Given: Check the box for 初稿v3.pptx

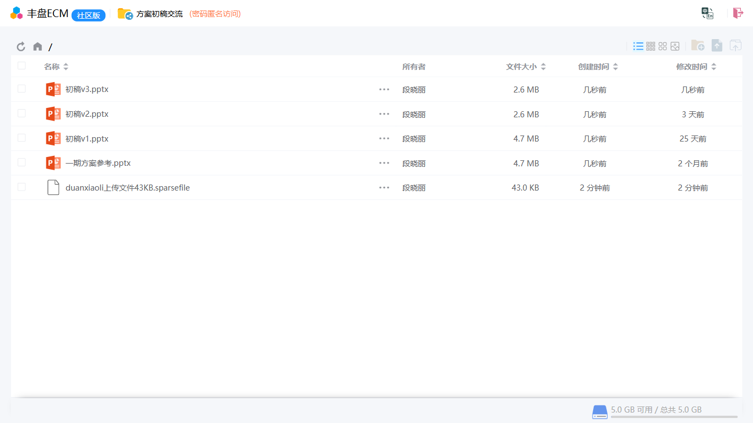Looking at the screenshot, I should tap(21, 88).
